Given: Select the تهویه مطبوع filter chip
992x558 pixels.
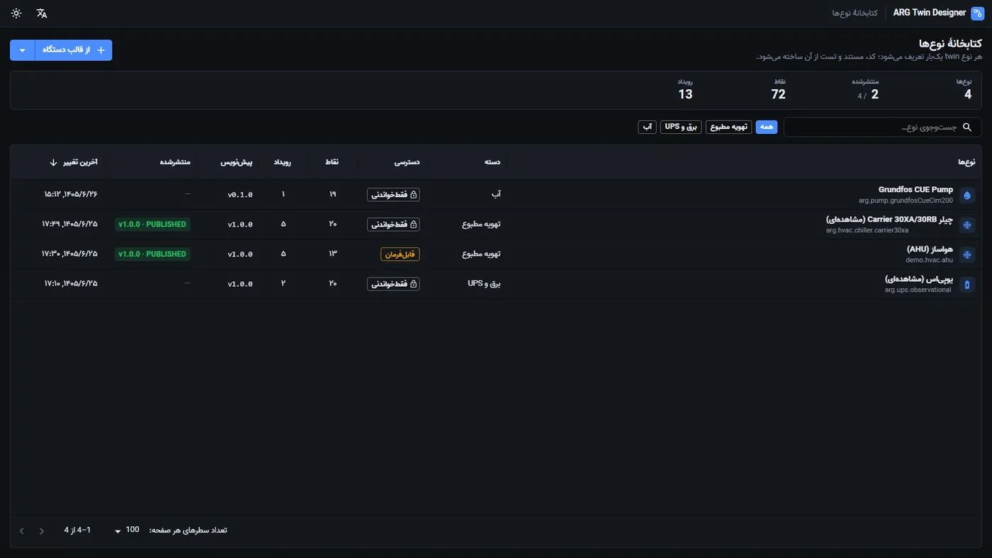Looking at the screenshot, I should coord(729,127).
